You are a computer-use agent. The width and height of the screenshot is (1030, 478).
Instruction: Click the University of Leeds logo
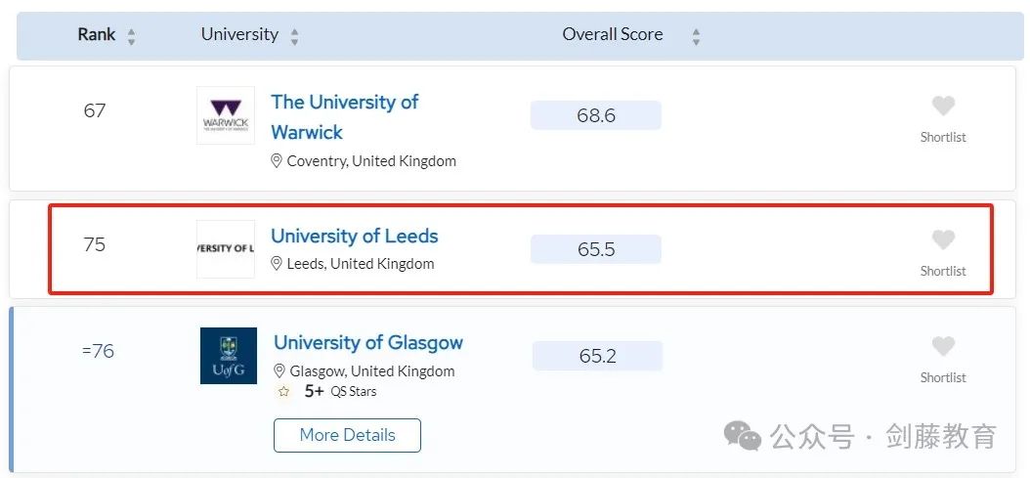pos(226,248)
